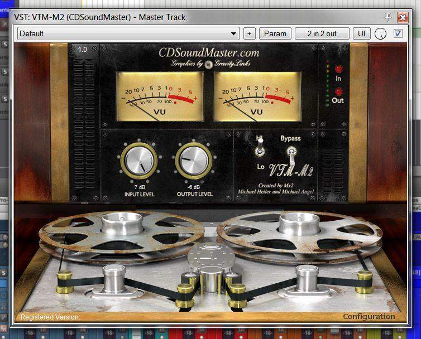The image size is (421, 339).
Task: Click the VTM-M2 logo script
Action: tap(291, 170)
